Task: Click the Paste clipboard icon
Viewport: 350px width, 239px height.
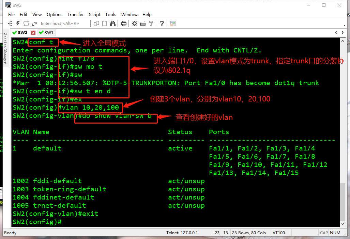Action: pyautogui.click(x=105, y=23)
